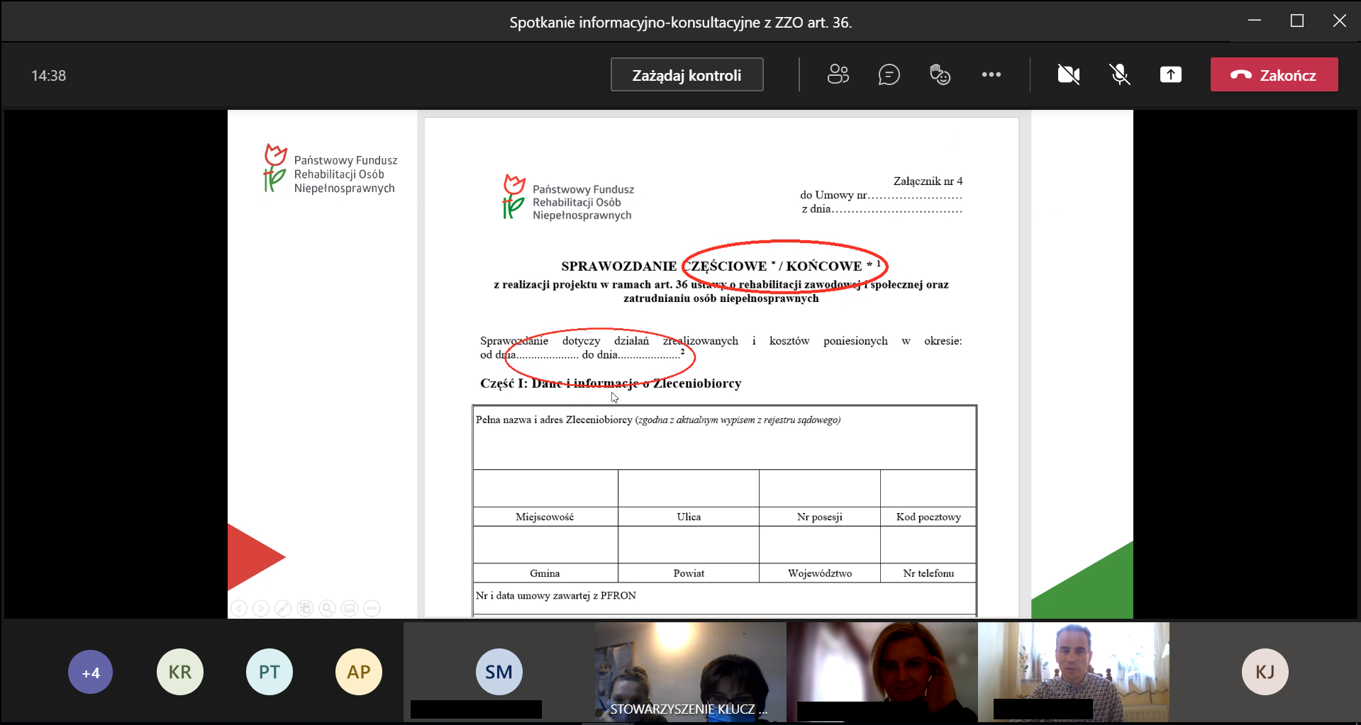Image resolution: width=1361 pixels, height=725 pixels.
Task: Activate slide zoom magnifier
Action: [327, 608]
